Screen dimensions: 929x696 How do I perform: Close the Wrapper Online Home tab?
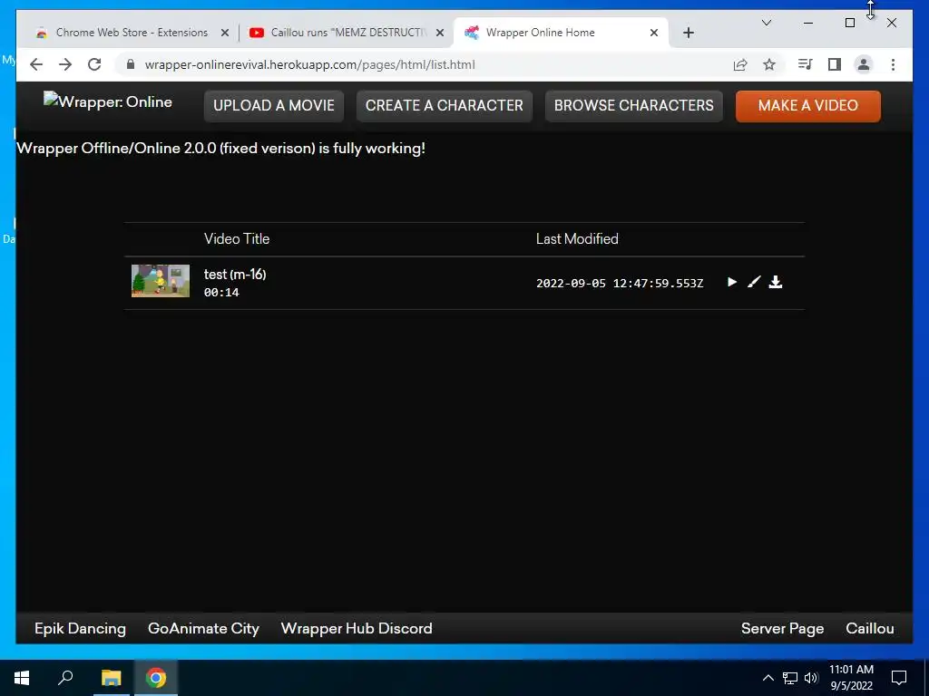(x=654, y=33)
